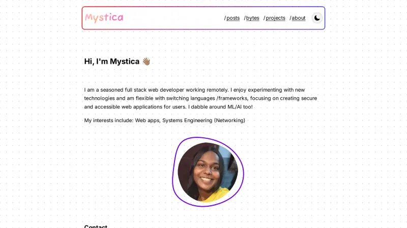Click "Systems Engineering (Networking)" text
This screenshot has width=407, height=228.
[204, 121]
